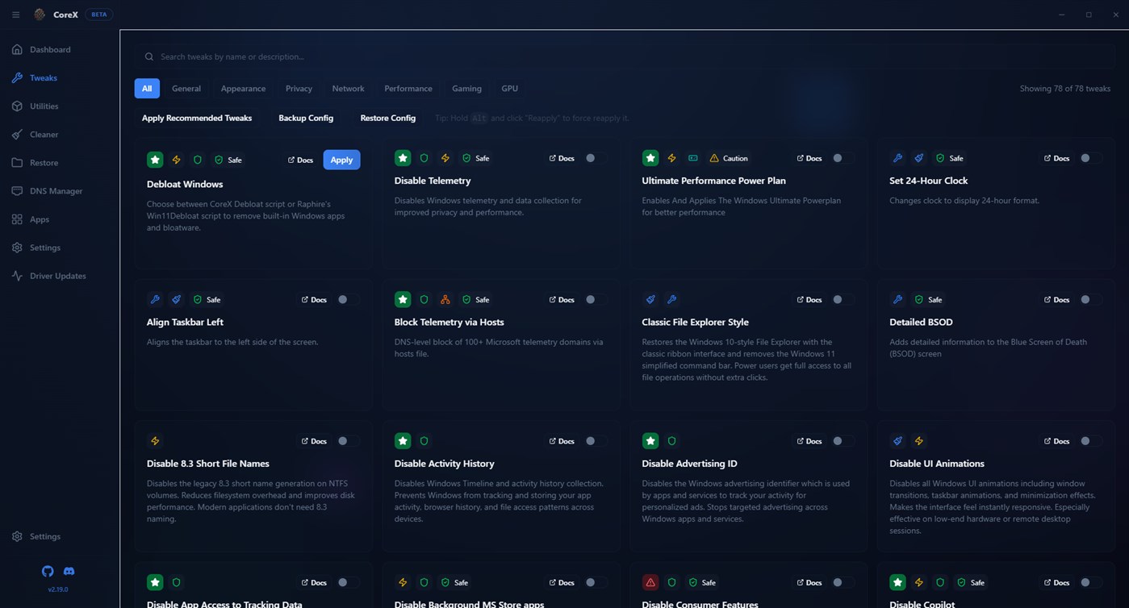Click the orange network icon on Block Telemetry via Hosts
The image size is (1129, 608).
445,300
